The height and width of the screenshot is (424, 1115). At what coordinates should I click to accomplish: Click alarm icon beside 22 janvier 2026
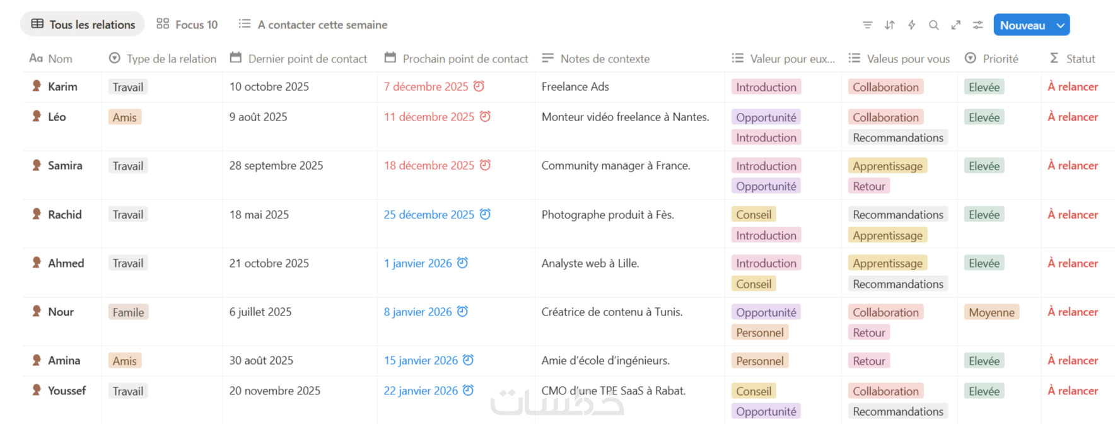coord(468,391)
